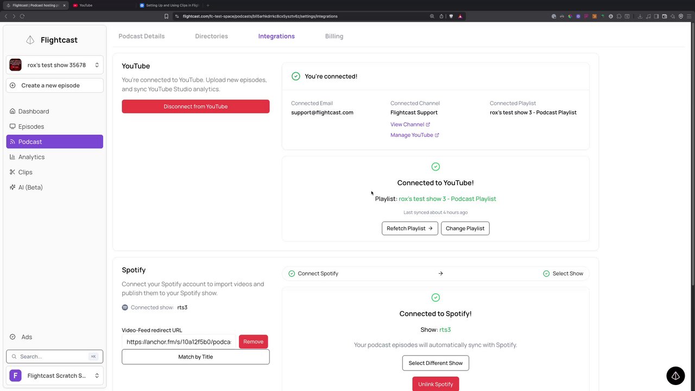This screenshot has width=695, height=391.
Task: Click the Select Show step
Action: (x=563, y=274)
